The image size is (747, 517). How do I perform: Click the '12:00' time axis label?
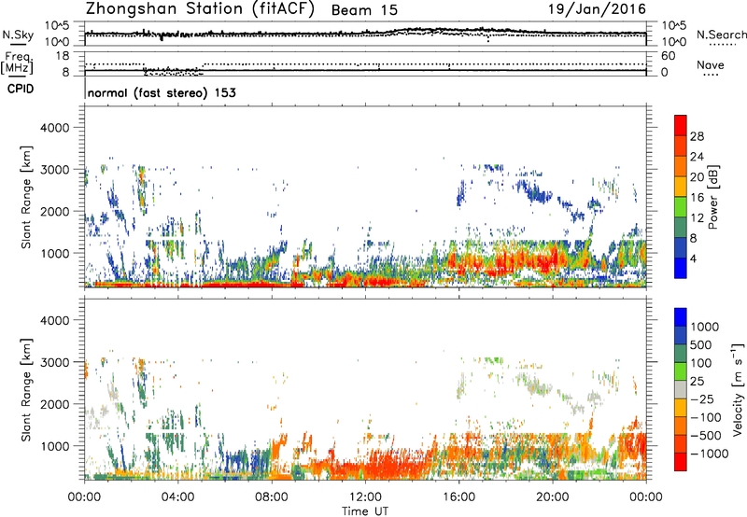coord(365,497)
